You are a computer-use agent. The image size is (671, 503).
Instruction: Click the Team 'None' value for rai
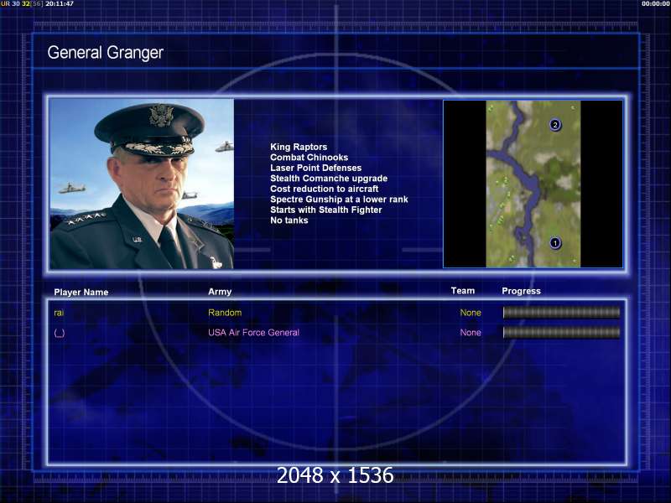point(471,313)
